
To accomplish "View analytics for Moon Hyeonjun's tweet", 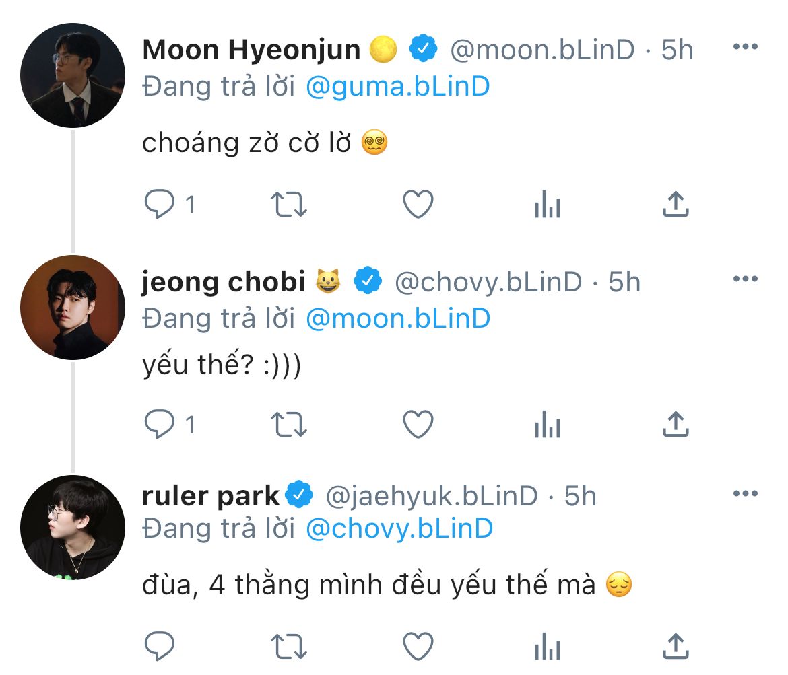I will (547, 204).
